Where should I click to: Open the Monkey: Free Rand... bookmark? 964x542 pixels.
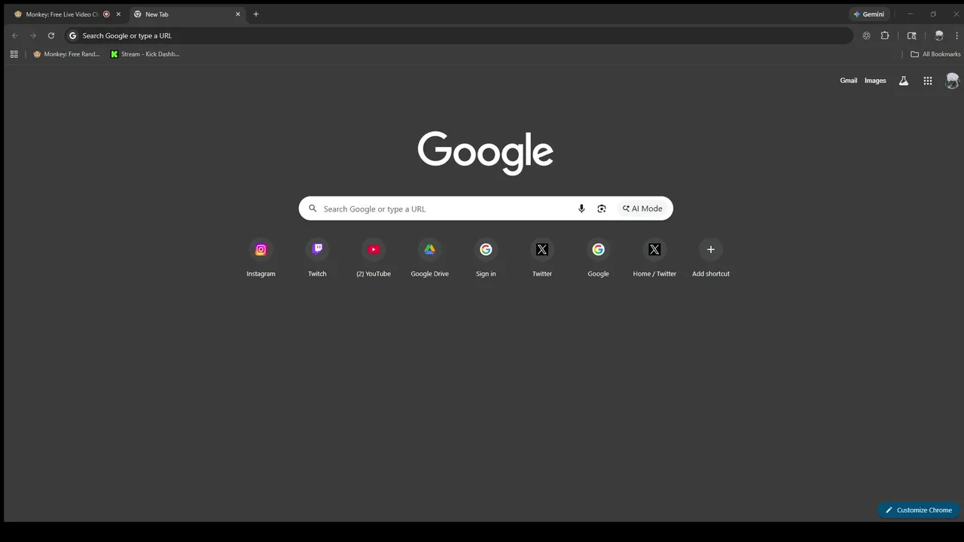[x=66, y=54]
